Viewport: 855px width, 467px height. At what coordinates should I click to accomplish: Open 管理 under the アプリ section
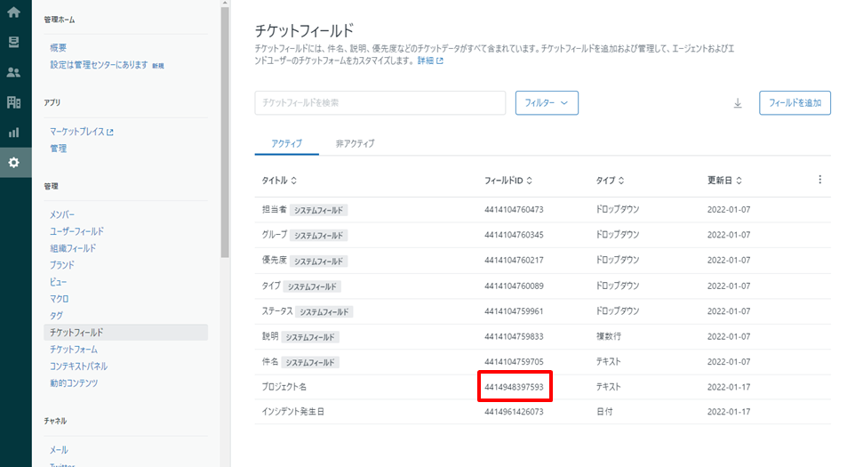pos(59,149)
